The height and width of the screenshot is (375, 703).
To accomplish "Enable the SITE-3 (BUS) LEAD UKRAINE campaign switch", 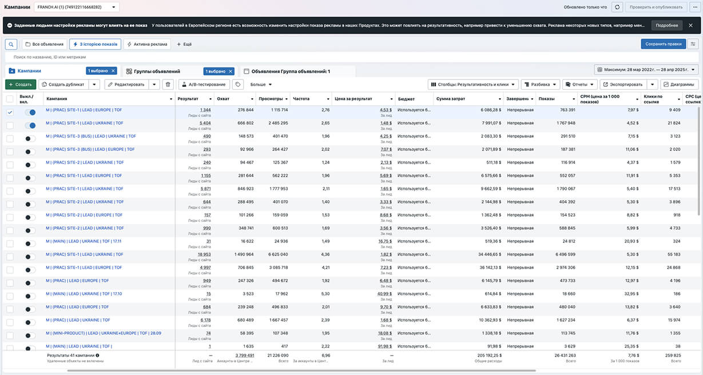I will [x=30, y=139].
